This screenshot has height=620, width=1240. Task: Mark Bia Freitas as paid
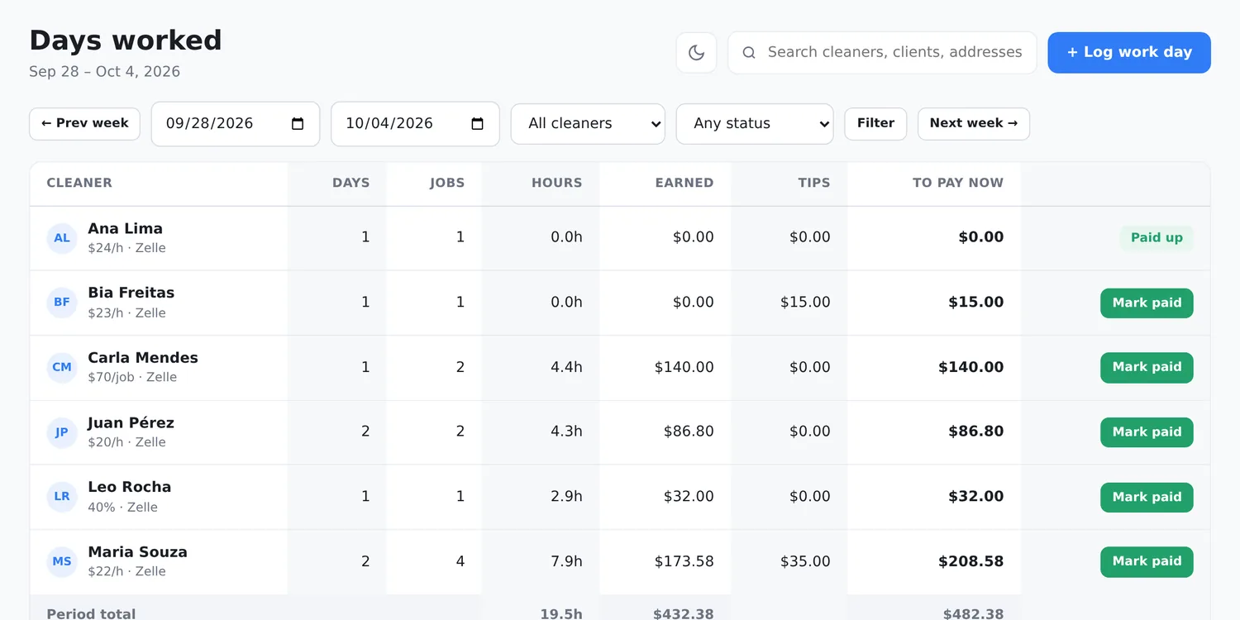click(x=1147, y=303)
